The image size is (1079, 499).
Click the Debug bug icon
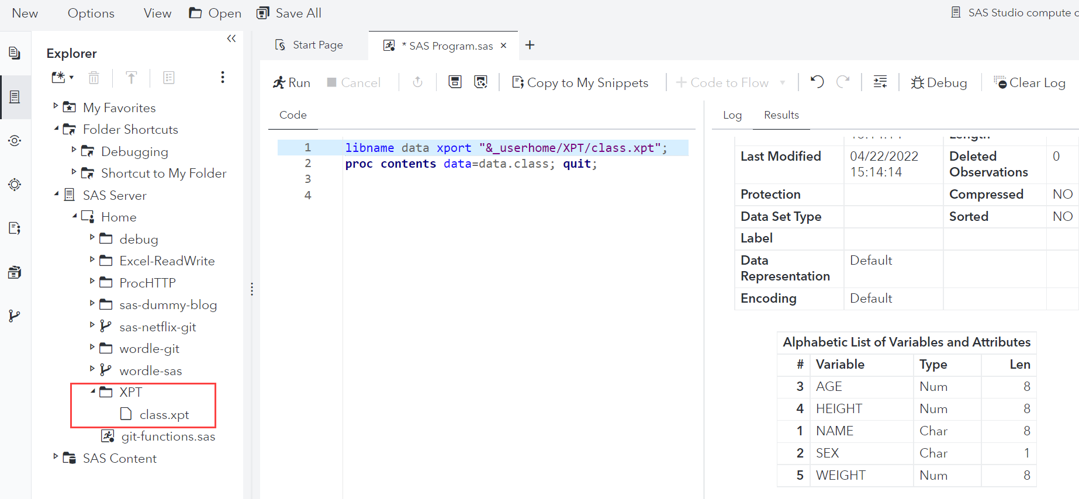click(x=917, y=83)
